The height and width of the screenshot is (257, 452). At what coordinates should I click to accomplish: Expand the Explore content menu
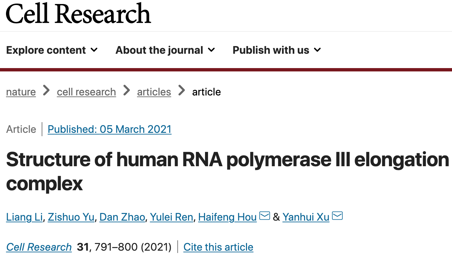pyautogui.click(x=52, y=50)
